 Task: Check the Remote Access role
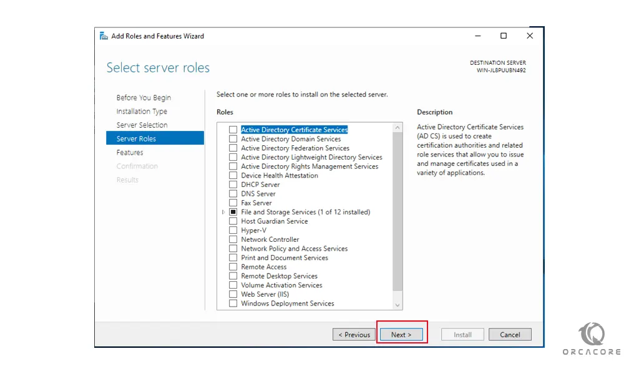click(x=233, y=267)
